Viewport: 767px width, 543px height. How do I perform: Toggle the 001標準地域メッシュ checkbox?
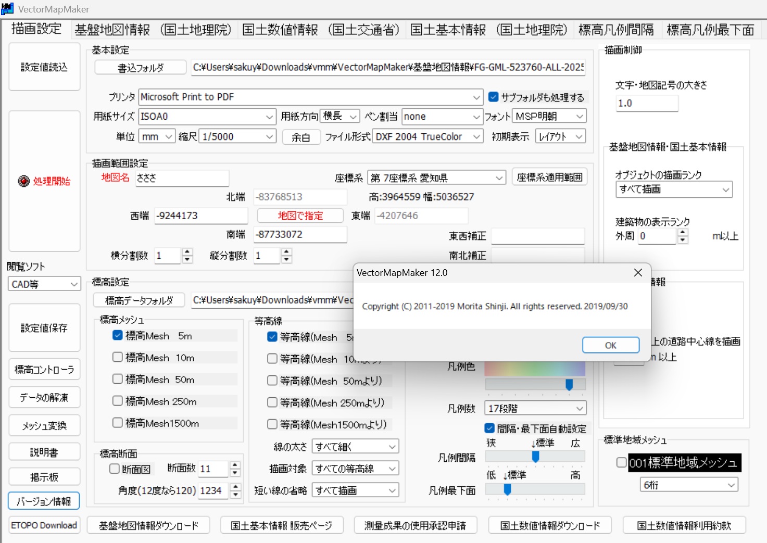pos(621,462)
